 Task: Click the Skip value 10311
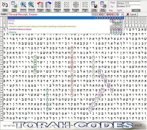click(x=119, y=10)
